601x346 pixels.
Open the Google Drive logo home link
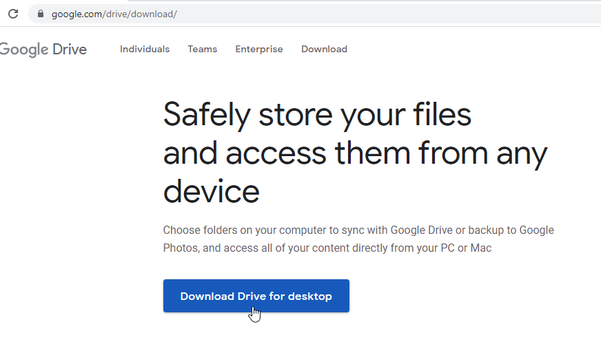43,50
